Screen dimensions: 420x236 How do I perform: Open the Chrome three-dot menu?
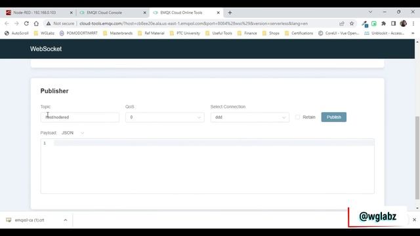point(413,24)
